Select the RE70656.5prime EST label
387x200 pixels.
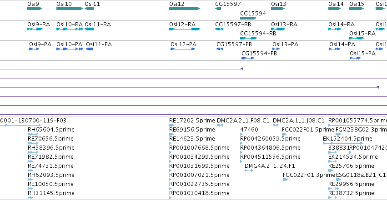tap(50, 139)
